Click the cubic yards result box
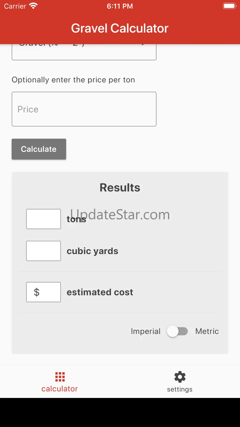Viewport: 240px width, 427px height. (x=43, y=251)
